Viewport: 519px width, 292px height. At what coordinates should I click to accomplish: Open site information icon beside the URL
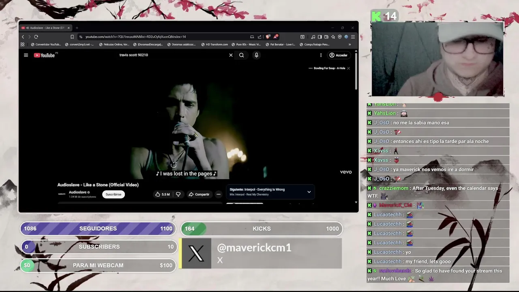(x=81, y=36)
